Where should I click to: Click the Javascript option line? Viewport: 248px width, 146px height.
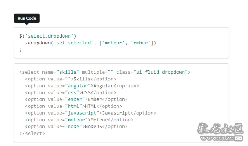click(91, 113)
